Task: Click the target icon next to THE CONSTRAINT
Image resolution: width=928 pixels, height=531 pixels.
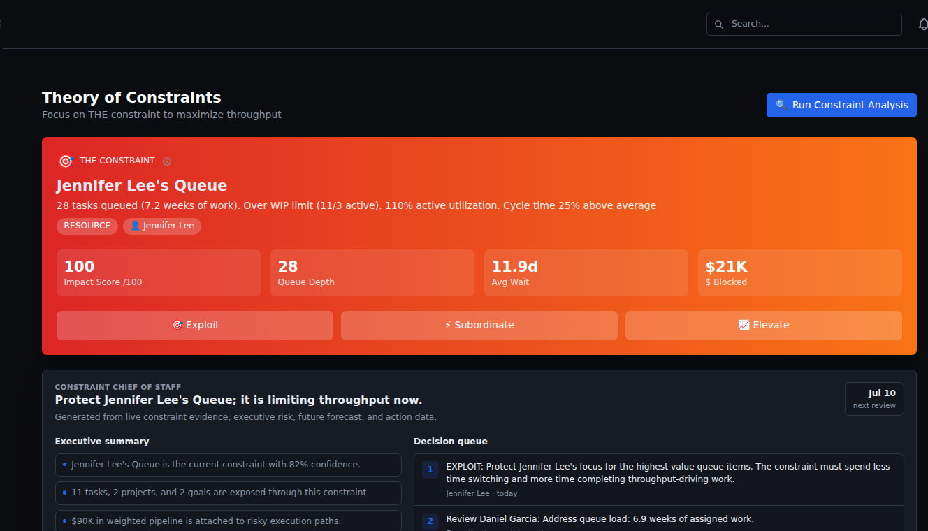Action: pyautogui.click(x=66, y=161)
